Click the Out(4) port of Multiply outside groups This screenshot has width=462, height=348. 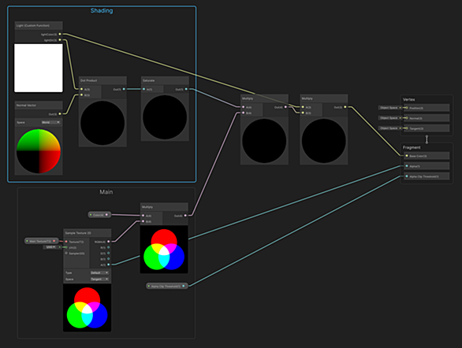click(x=285, y=107)
